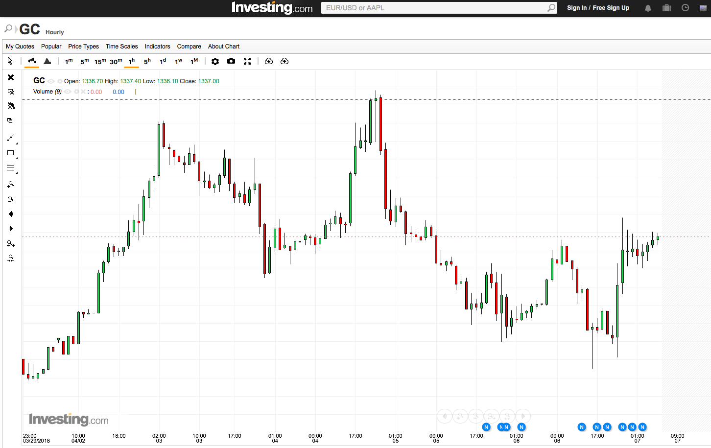Click the left-sidebar X remove-drawings tool

(11, 77)
